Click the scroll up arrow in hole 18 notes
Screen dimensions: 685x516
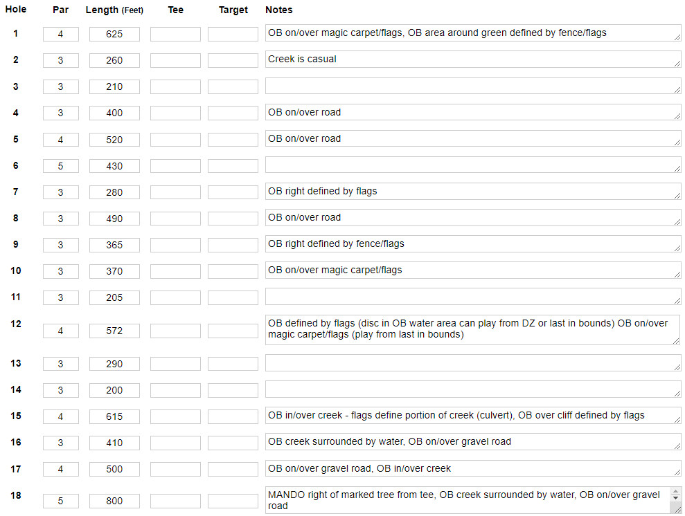coord(676,492)
